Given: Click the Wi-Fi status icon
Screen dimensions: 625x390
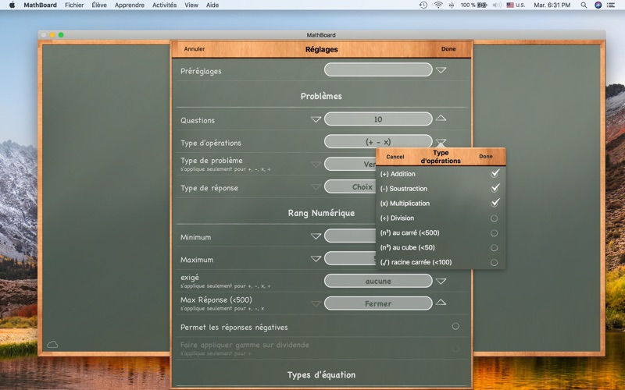Looking at the screenshot, I should [438, 5].
